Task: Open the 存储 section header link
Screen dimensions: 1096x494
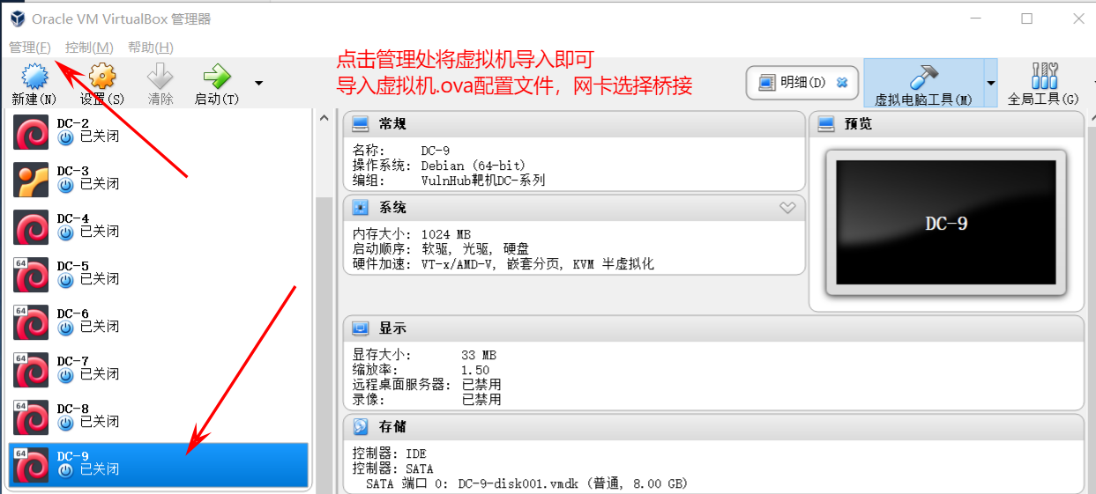Action: click(393, 427)
